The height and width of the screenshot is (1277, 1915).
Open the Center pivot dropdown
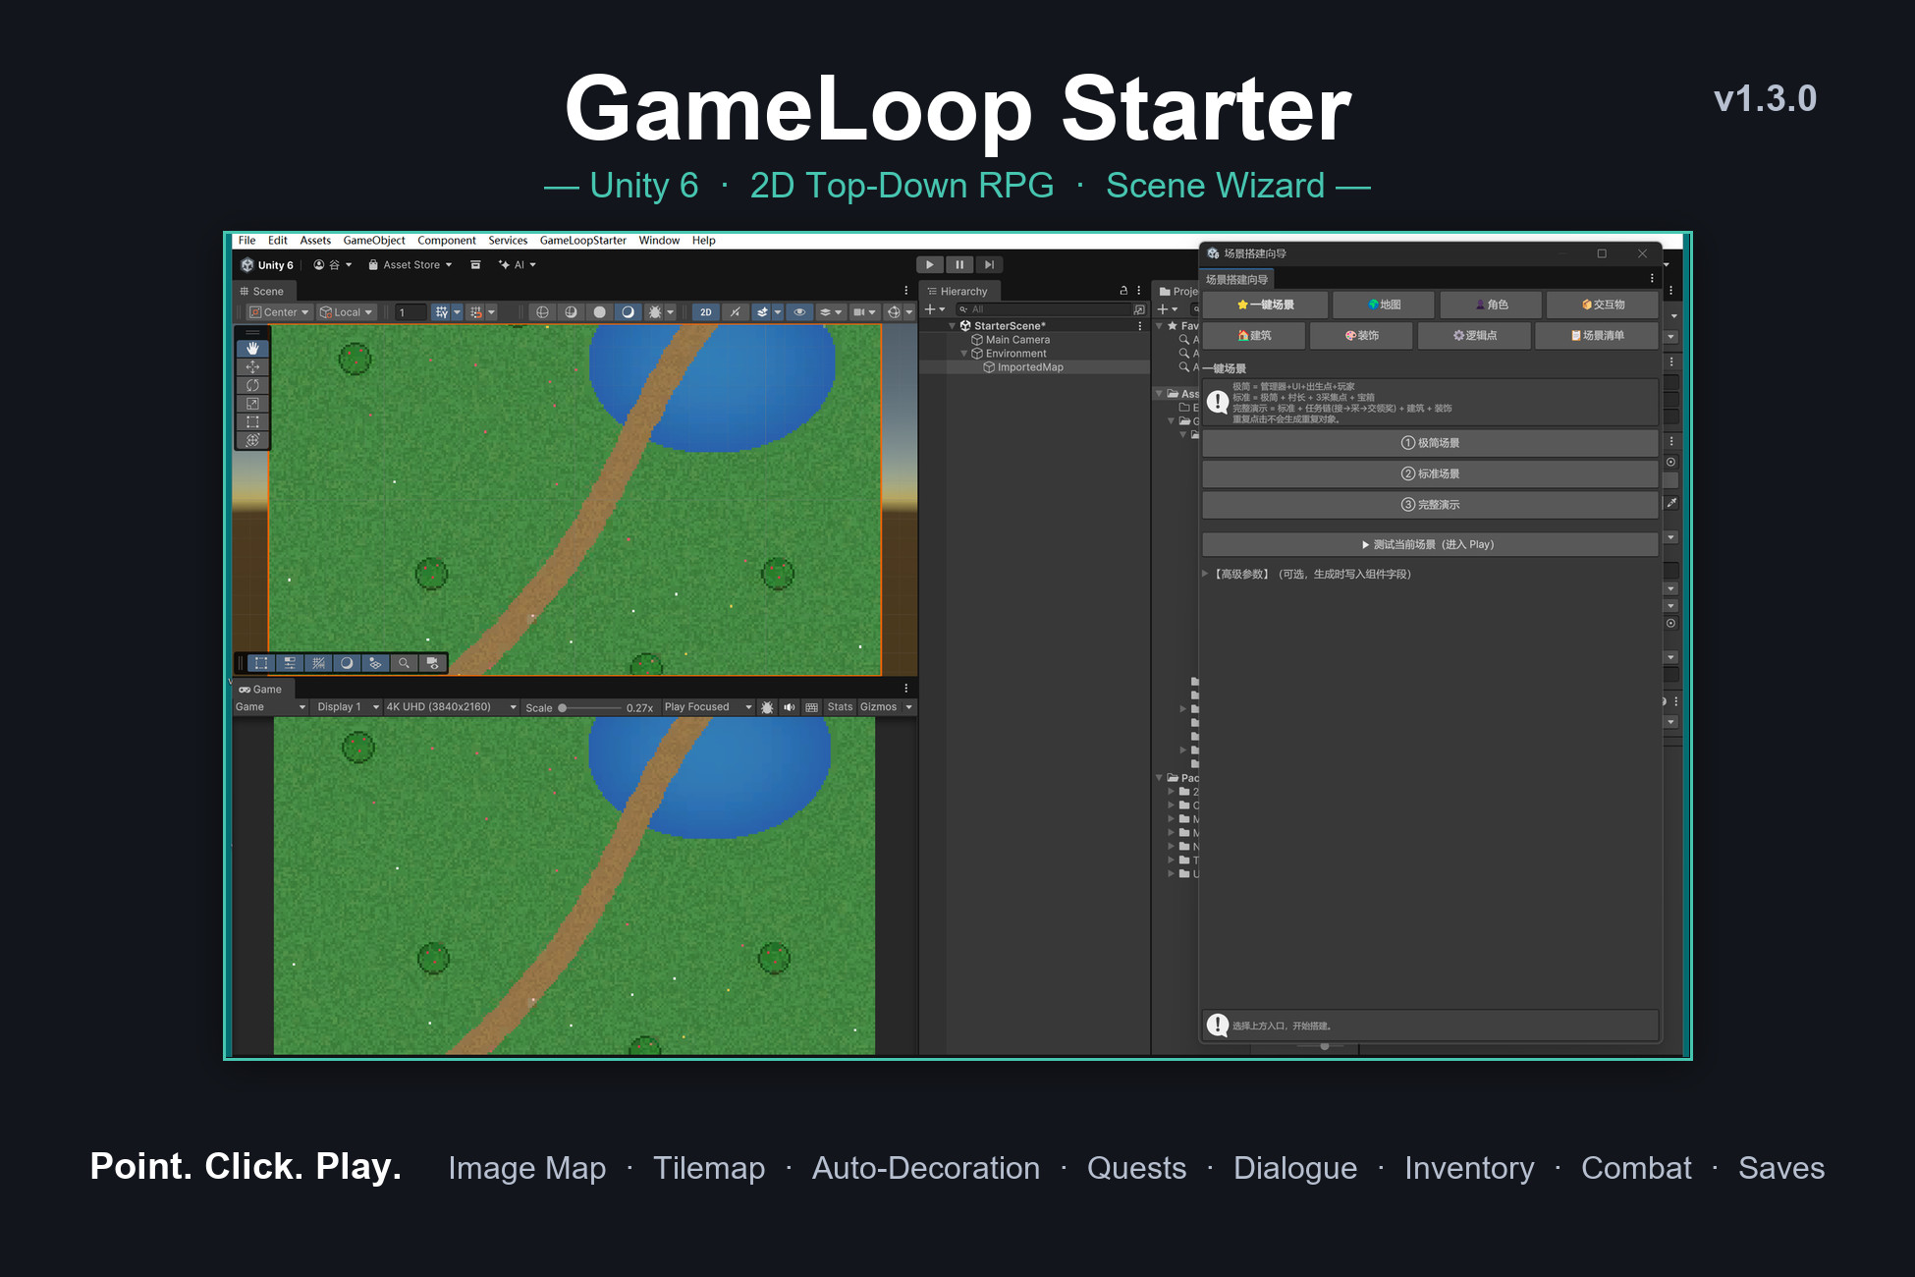pos(279,312)
